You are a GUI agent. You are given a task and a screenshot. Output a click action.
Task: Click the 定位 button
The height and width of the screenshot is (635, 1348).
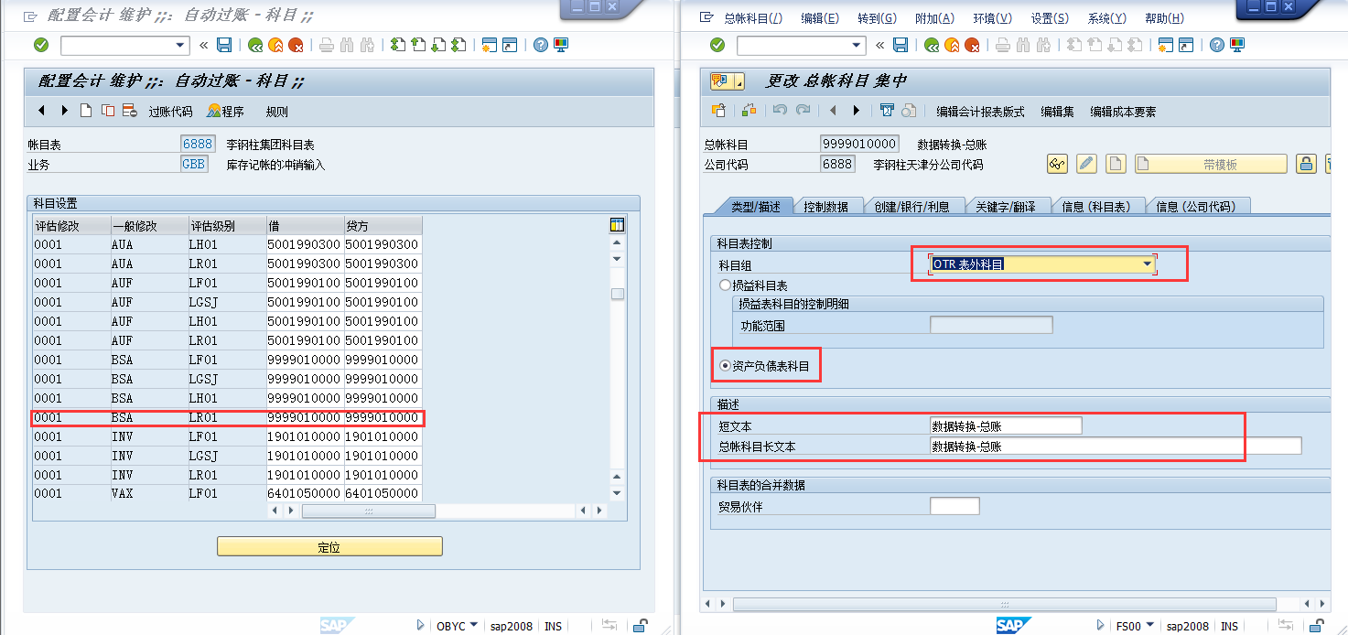329,546
